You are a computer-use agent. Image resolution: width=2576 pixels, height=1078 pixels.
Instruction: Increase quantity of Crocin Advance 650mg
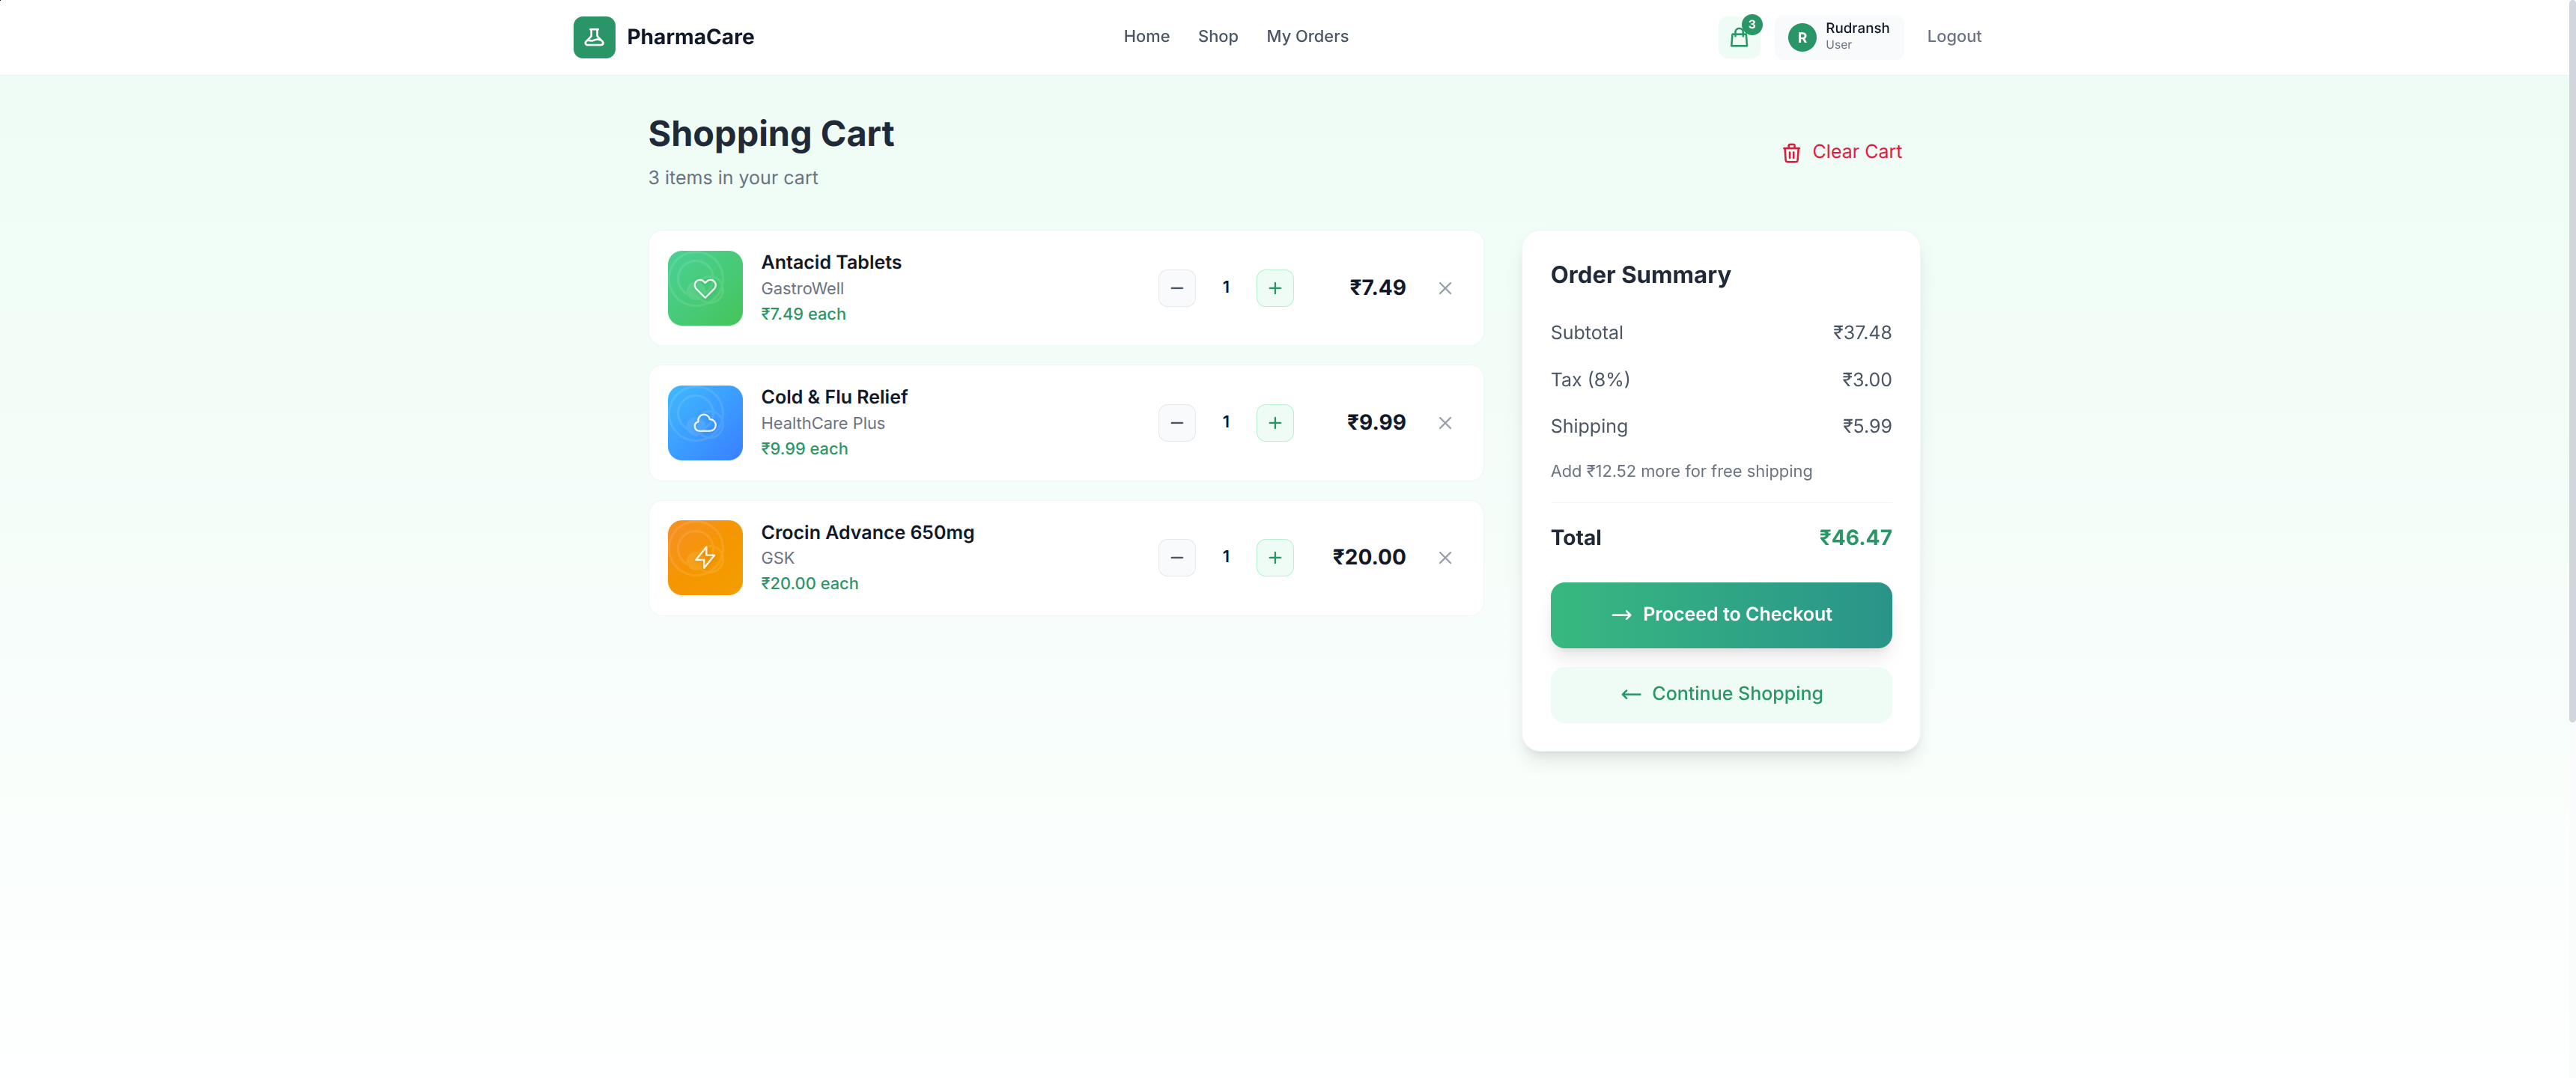coord(1275,558)
